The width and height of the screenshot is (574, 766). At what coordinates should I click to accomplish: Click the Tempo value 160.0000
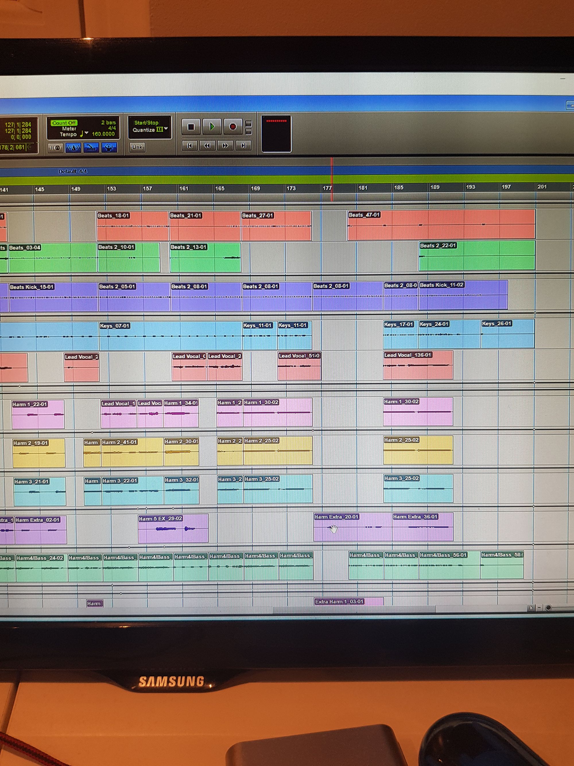point(103,134)
